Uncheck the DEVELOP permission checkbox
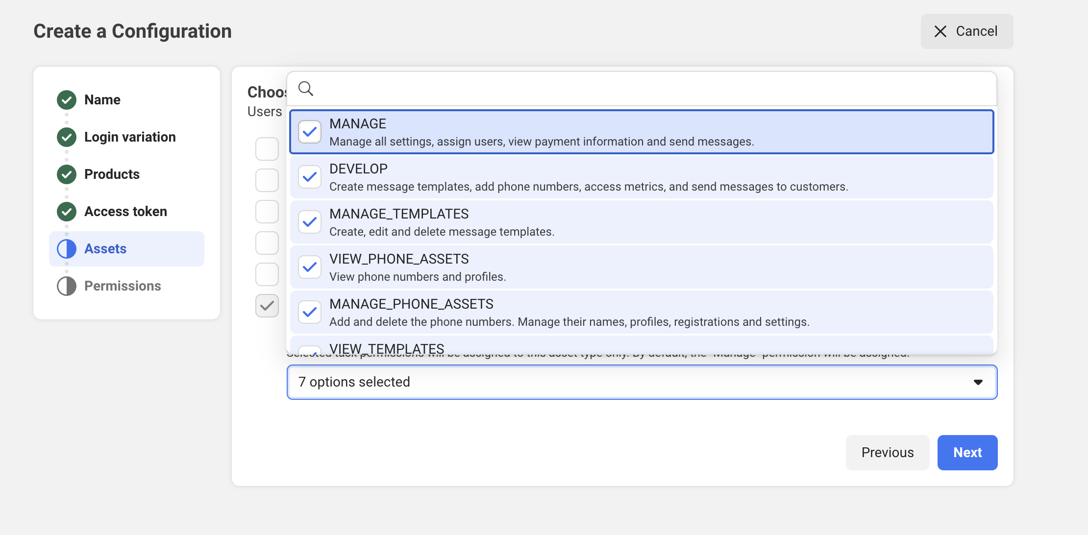 310,177
